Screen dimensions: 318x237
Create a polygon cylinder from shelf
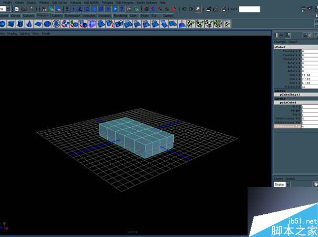[x=20, y=24]
